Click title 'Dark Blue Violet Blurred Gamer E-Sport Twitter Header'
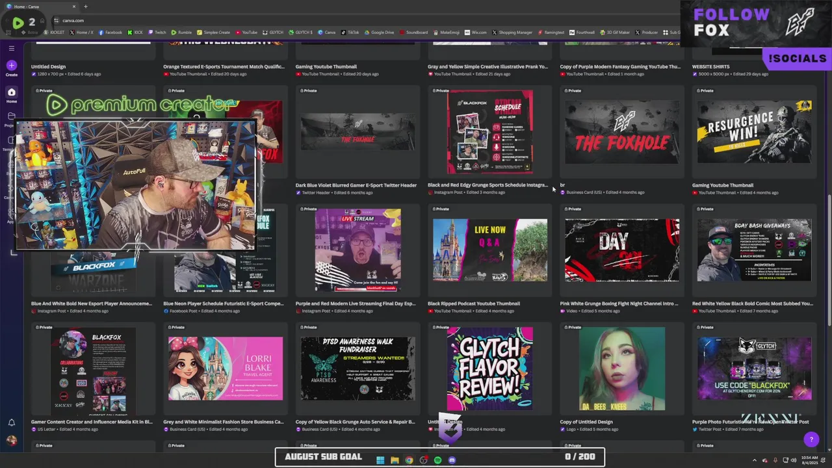The image size is (832, 468). [356, 185]
